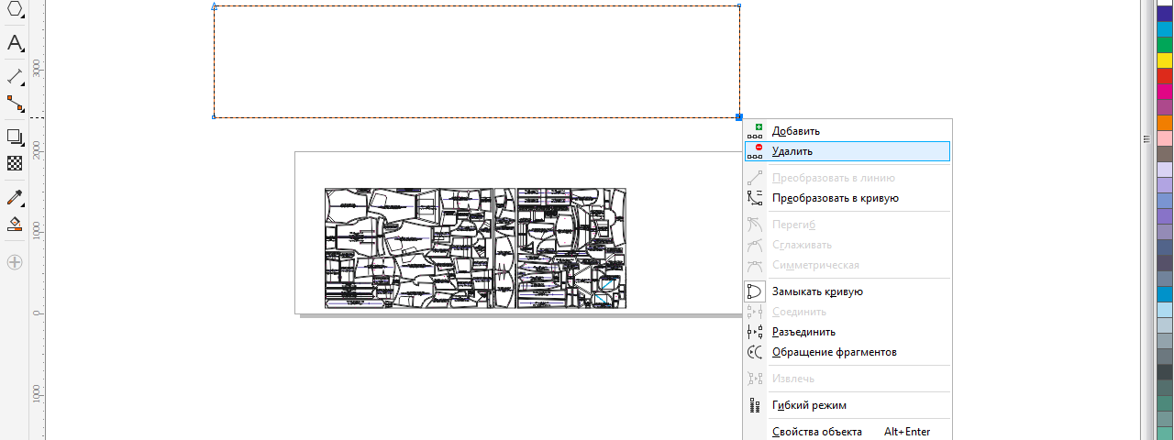
Task: Choose Преобразовать в кривую
Action: point(847,198)
